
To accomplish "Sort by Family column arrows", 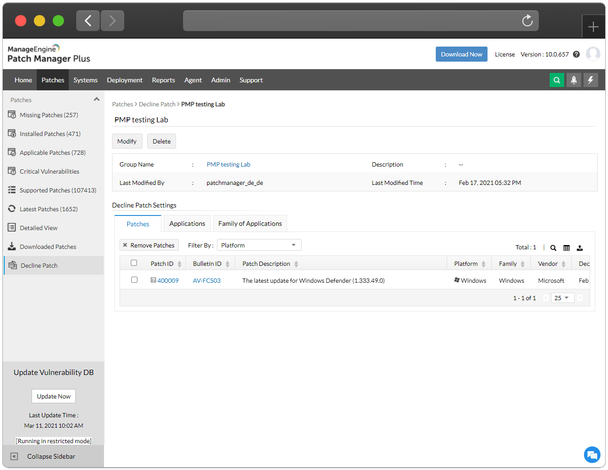I will click(522, 264).
